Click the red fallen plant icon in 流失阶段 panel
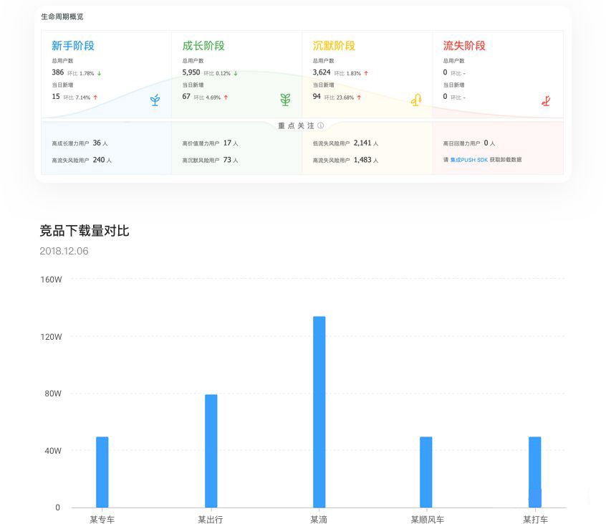 (546, 100)
